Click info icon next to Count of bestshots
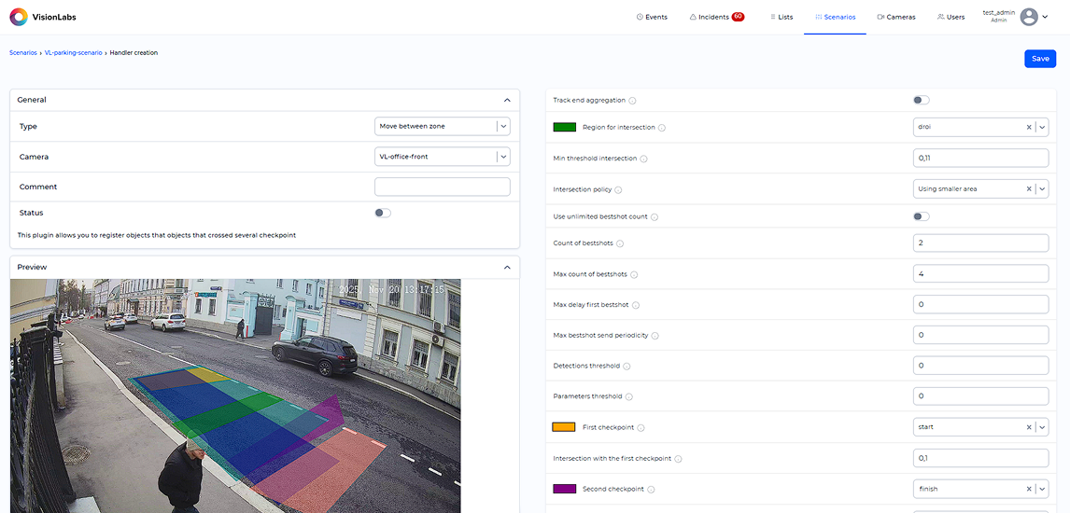 point(620,244)
